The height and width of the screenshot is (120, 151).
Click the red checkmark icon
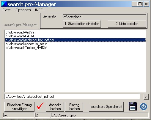point(40,106)
